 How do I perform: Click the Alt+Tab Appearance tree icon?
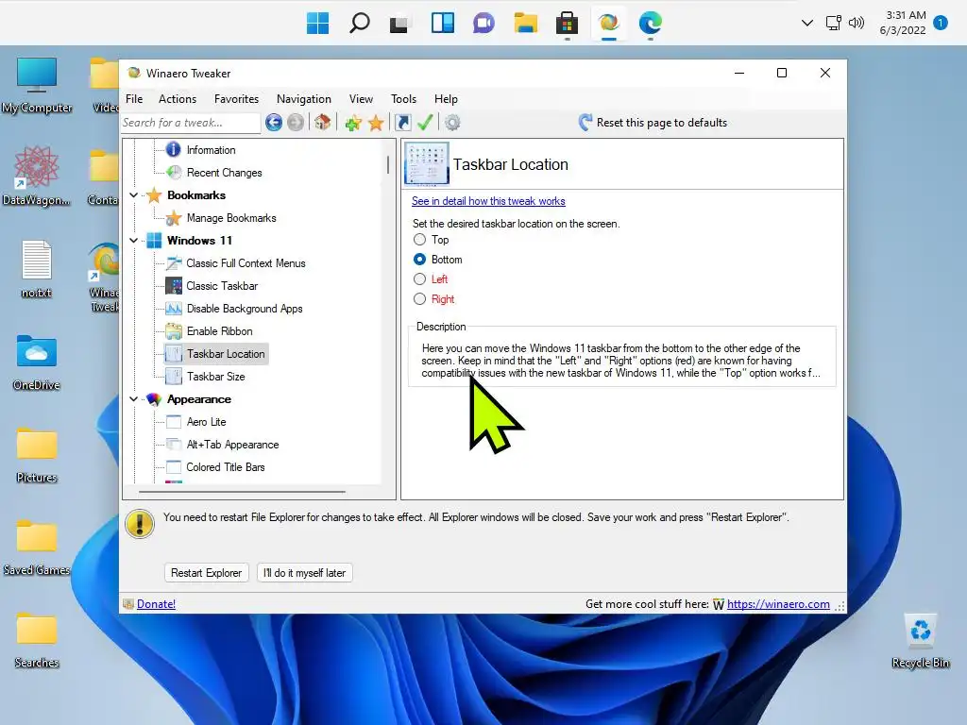(x=174, y=444)
